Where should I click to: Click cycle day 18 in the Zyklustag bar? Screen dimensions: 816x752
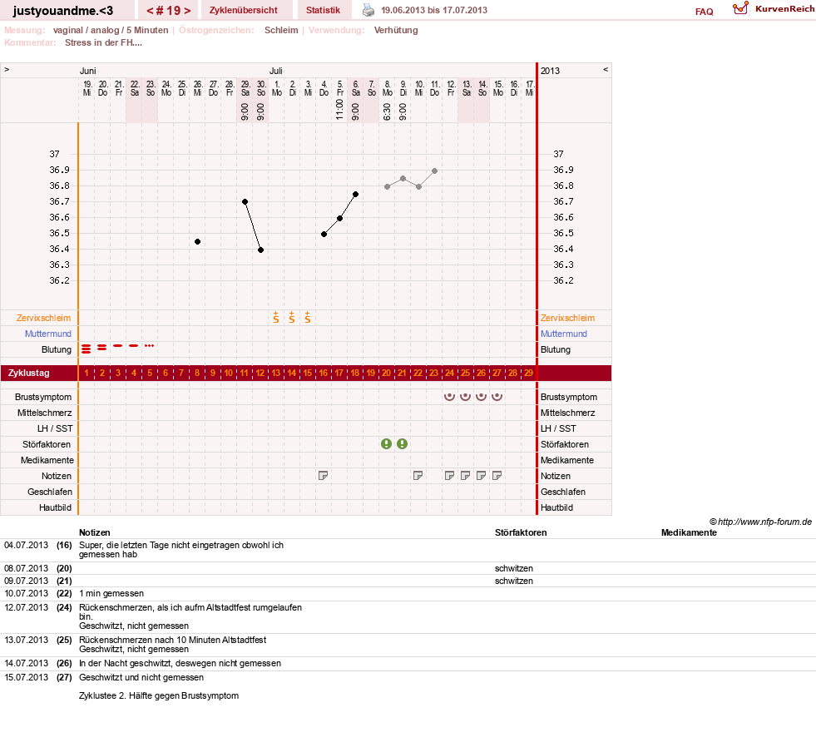click(355, 374)
